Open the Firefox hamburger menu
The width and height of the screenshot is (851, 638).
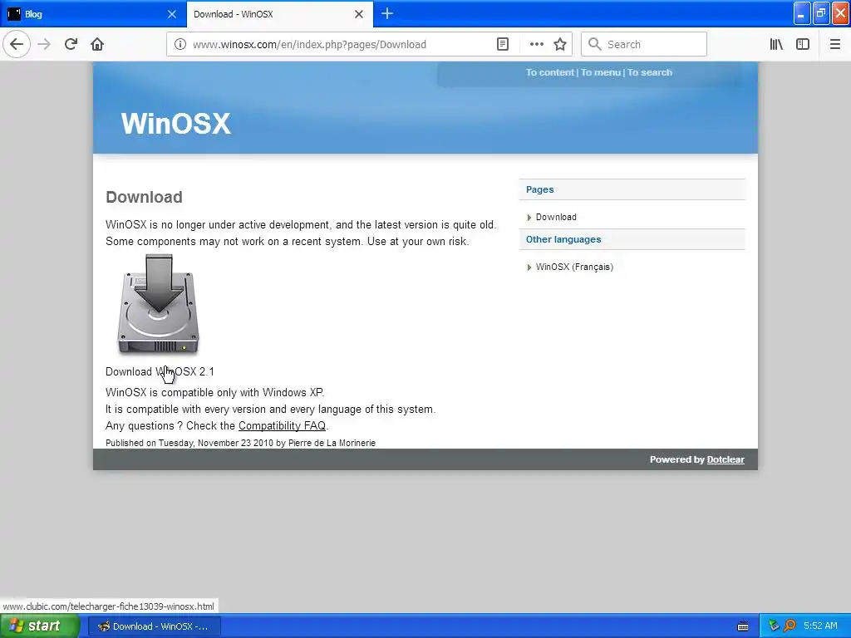click(834, 44)
